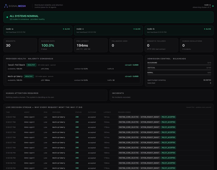Click the Admission Control Bulkheads heading

coord(167,59)
